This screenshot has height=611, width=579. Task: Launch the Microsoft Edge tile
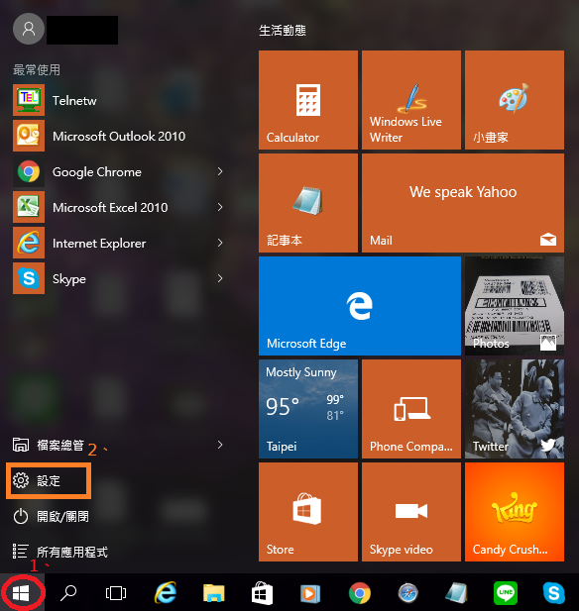[x=359, y=305]
